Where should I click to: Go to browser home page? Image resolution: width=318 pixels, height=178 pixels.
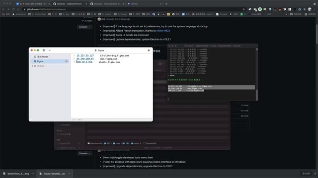point(18,9)
